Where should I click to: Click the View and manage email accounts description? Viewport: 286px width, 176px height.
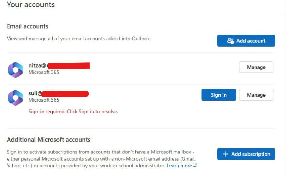[78, 39]
